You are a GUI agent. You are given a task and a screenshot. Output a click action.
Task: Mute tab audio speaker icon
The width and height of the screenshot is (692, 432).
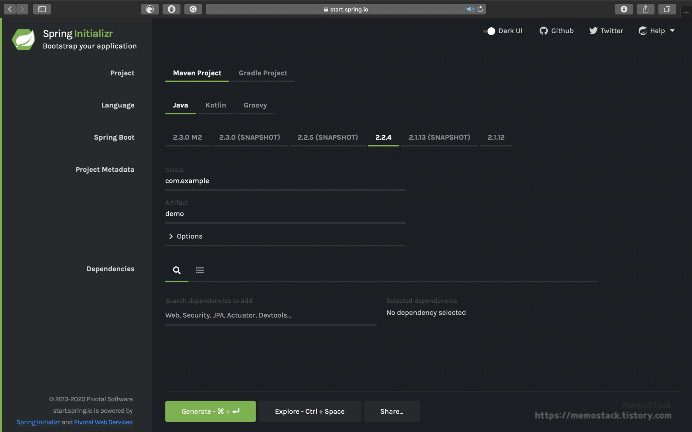470,9
